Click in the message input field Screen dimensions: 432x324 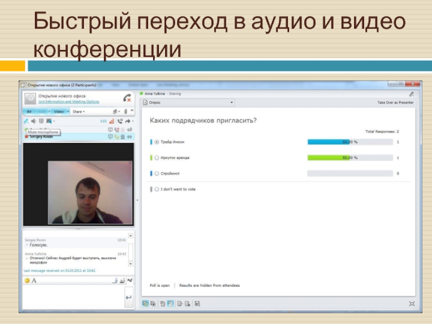pos(73,298)
